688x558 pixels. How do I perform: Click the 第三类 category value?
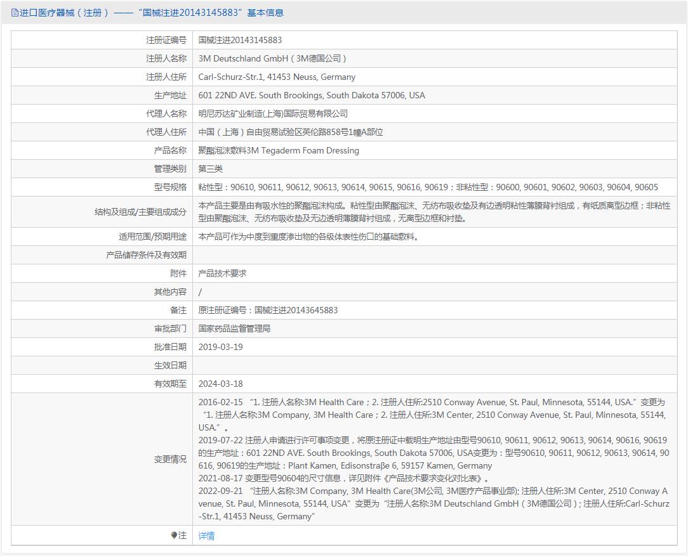211,169
